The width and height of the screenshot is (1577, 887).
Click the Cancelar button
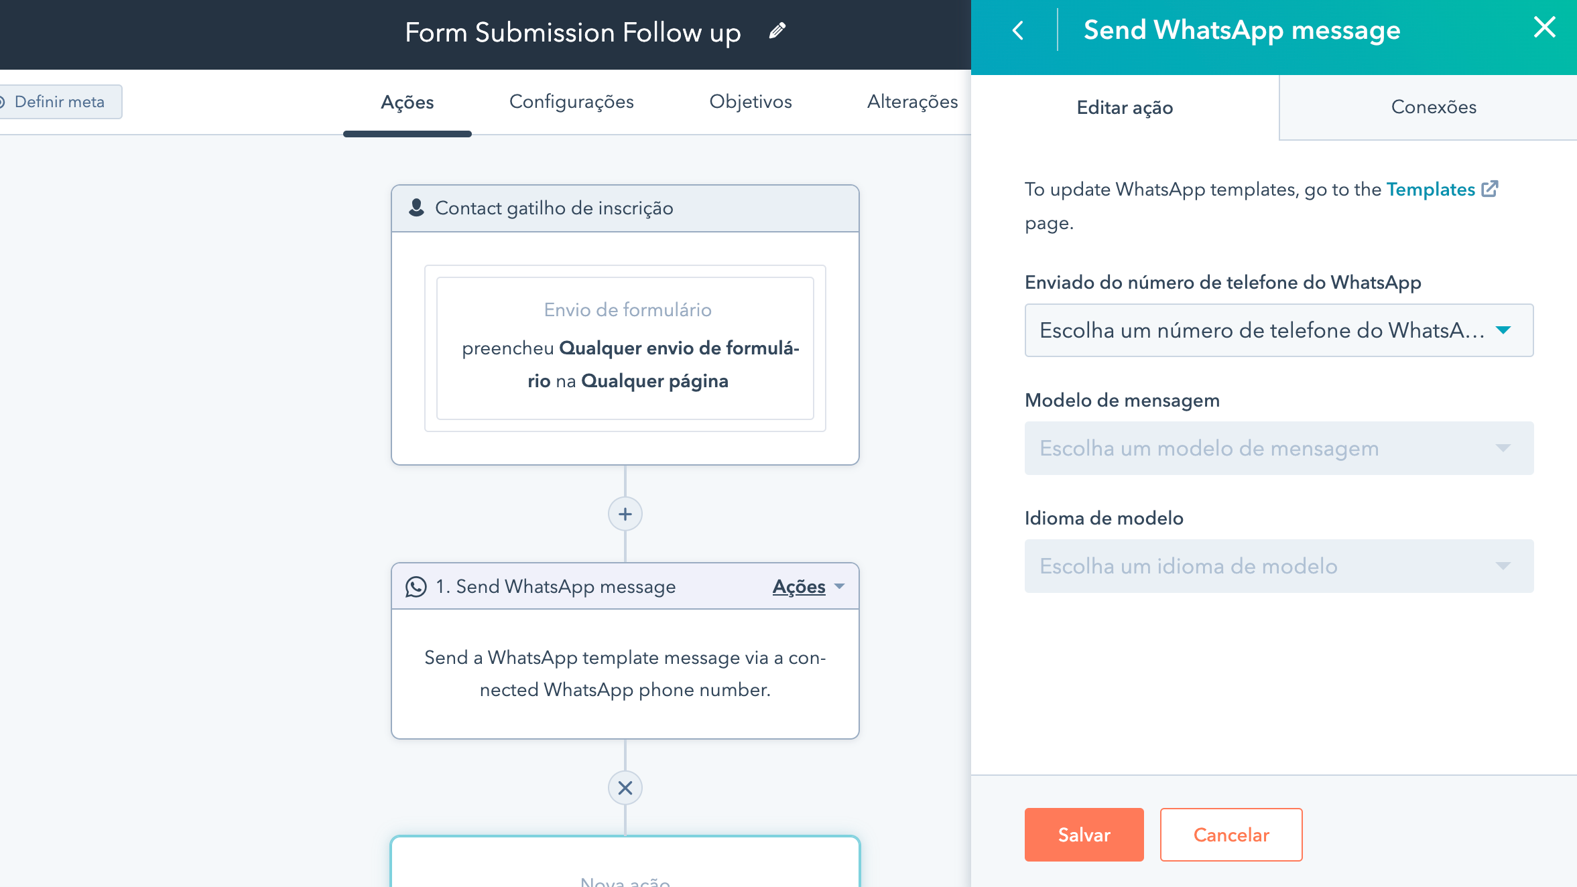[x=1231, y=835]
